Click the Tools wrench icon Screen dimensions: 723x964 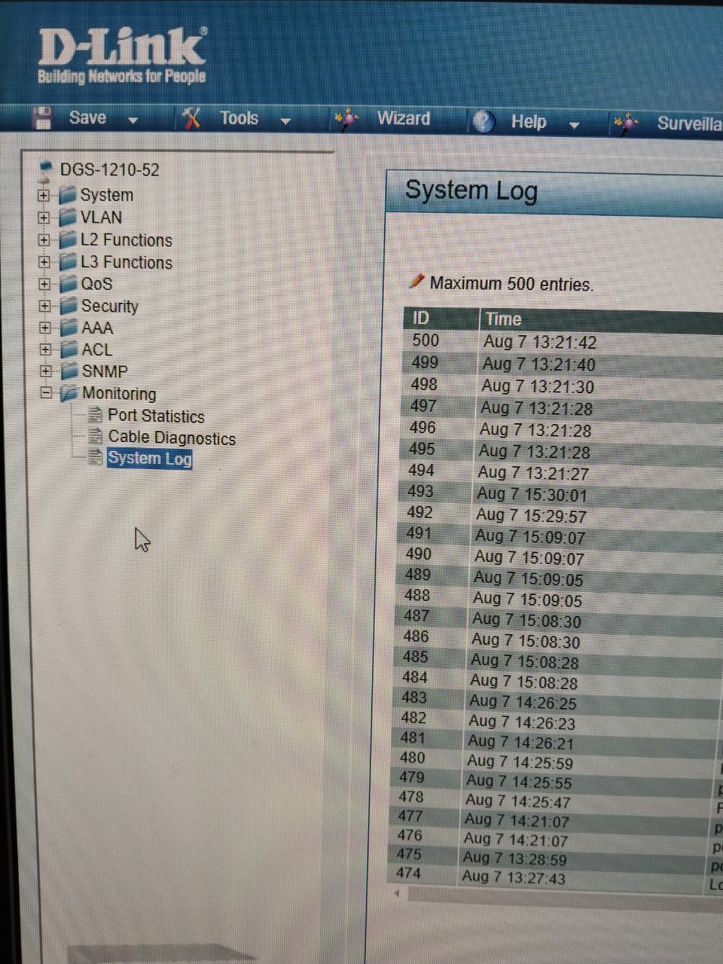(x=191, y=117)
